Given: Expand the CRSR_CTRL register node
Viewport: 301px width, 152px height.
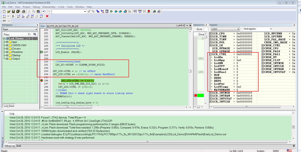Looking at the screenshot, I should [x=263, y=45].
